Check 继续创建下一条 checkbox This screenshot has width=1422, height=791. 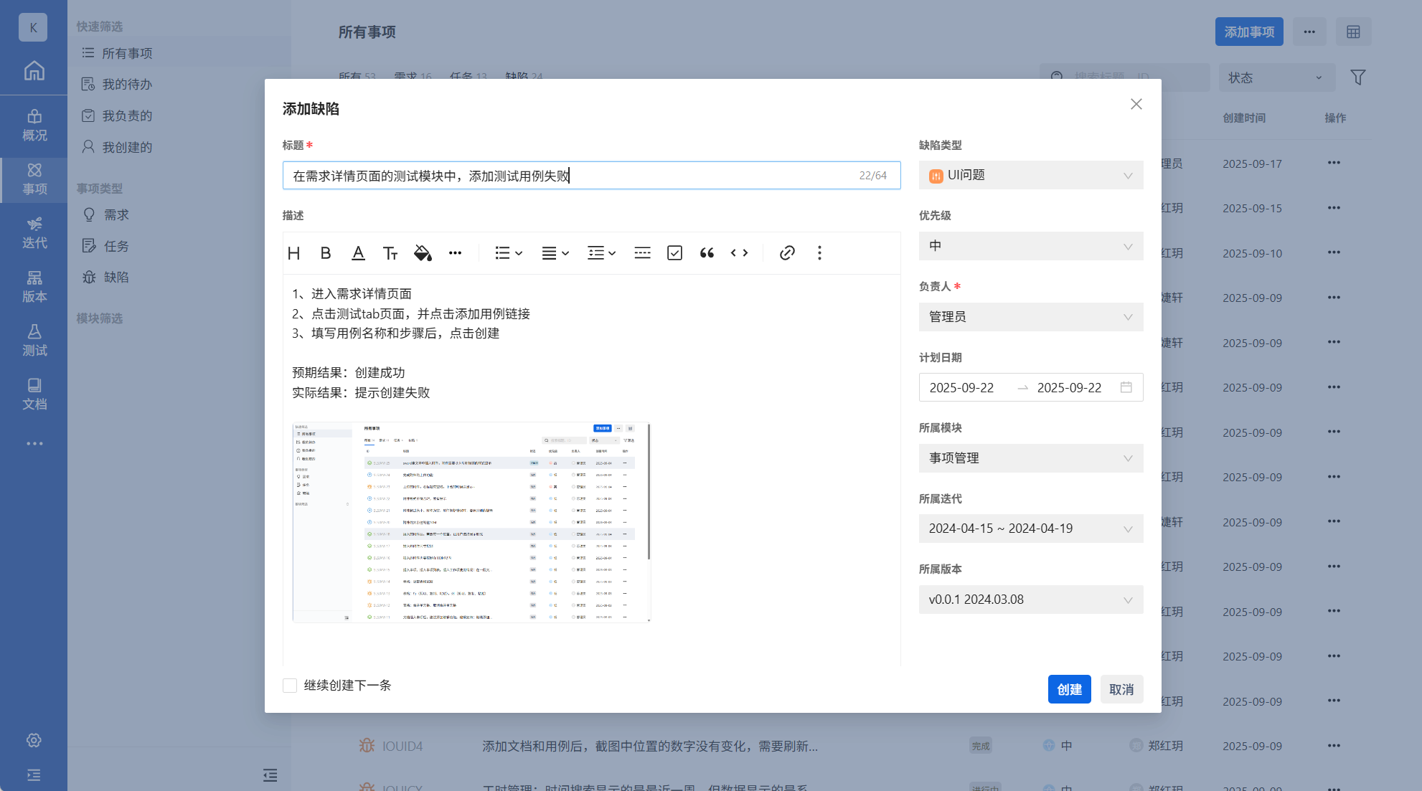(x=290, y=686)
